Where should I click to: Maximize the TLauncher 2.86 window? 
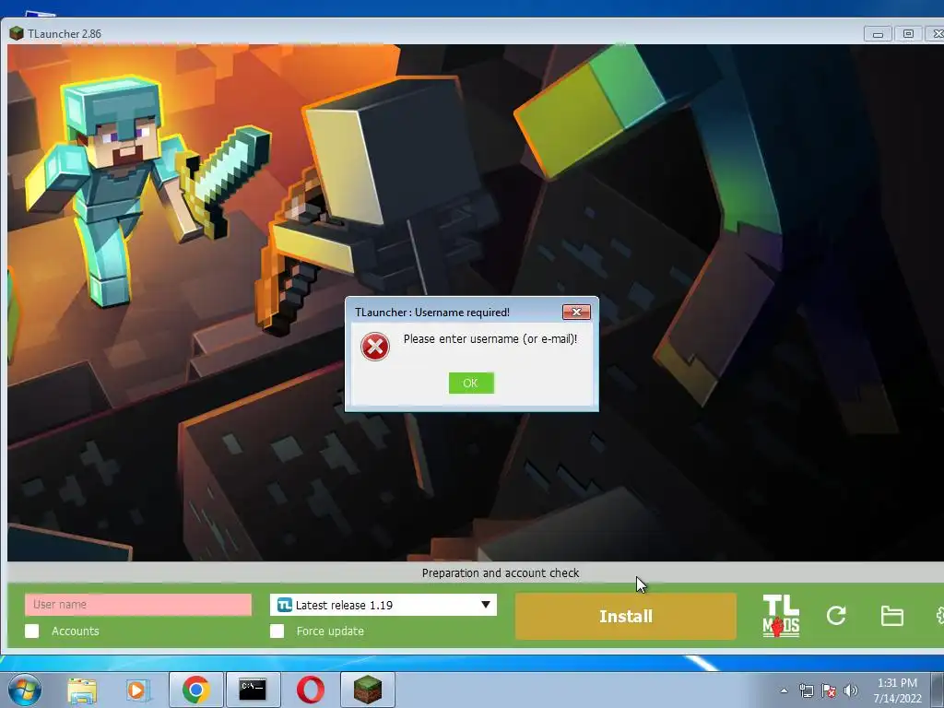click(908, 34)
